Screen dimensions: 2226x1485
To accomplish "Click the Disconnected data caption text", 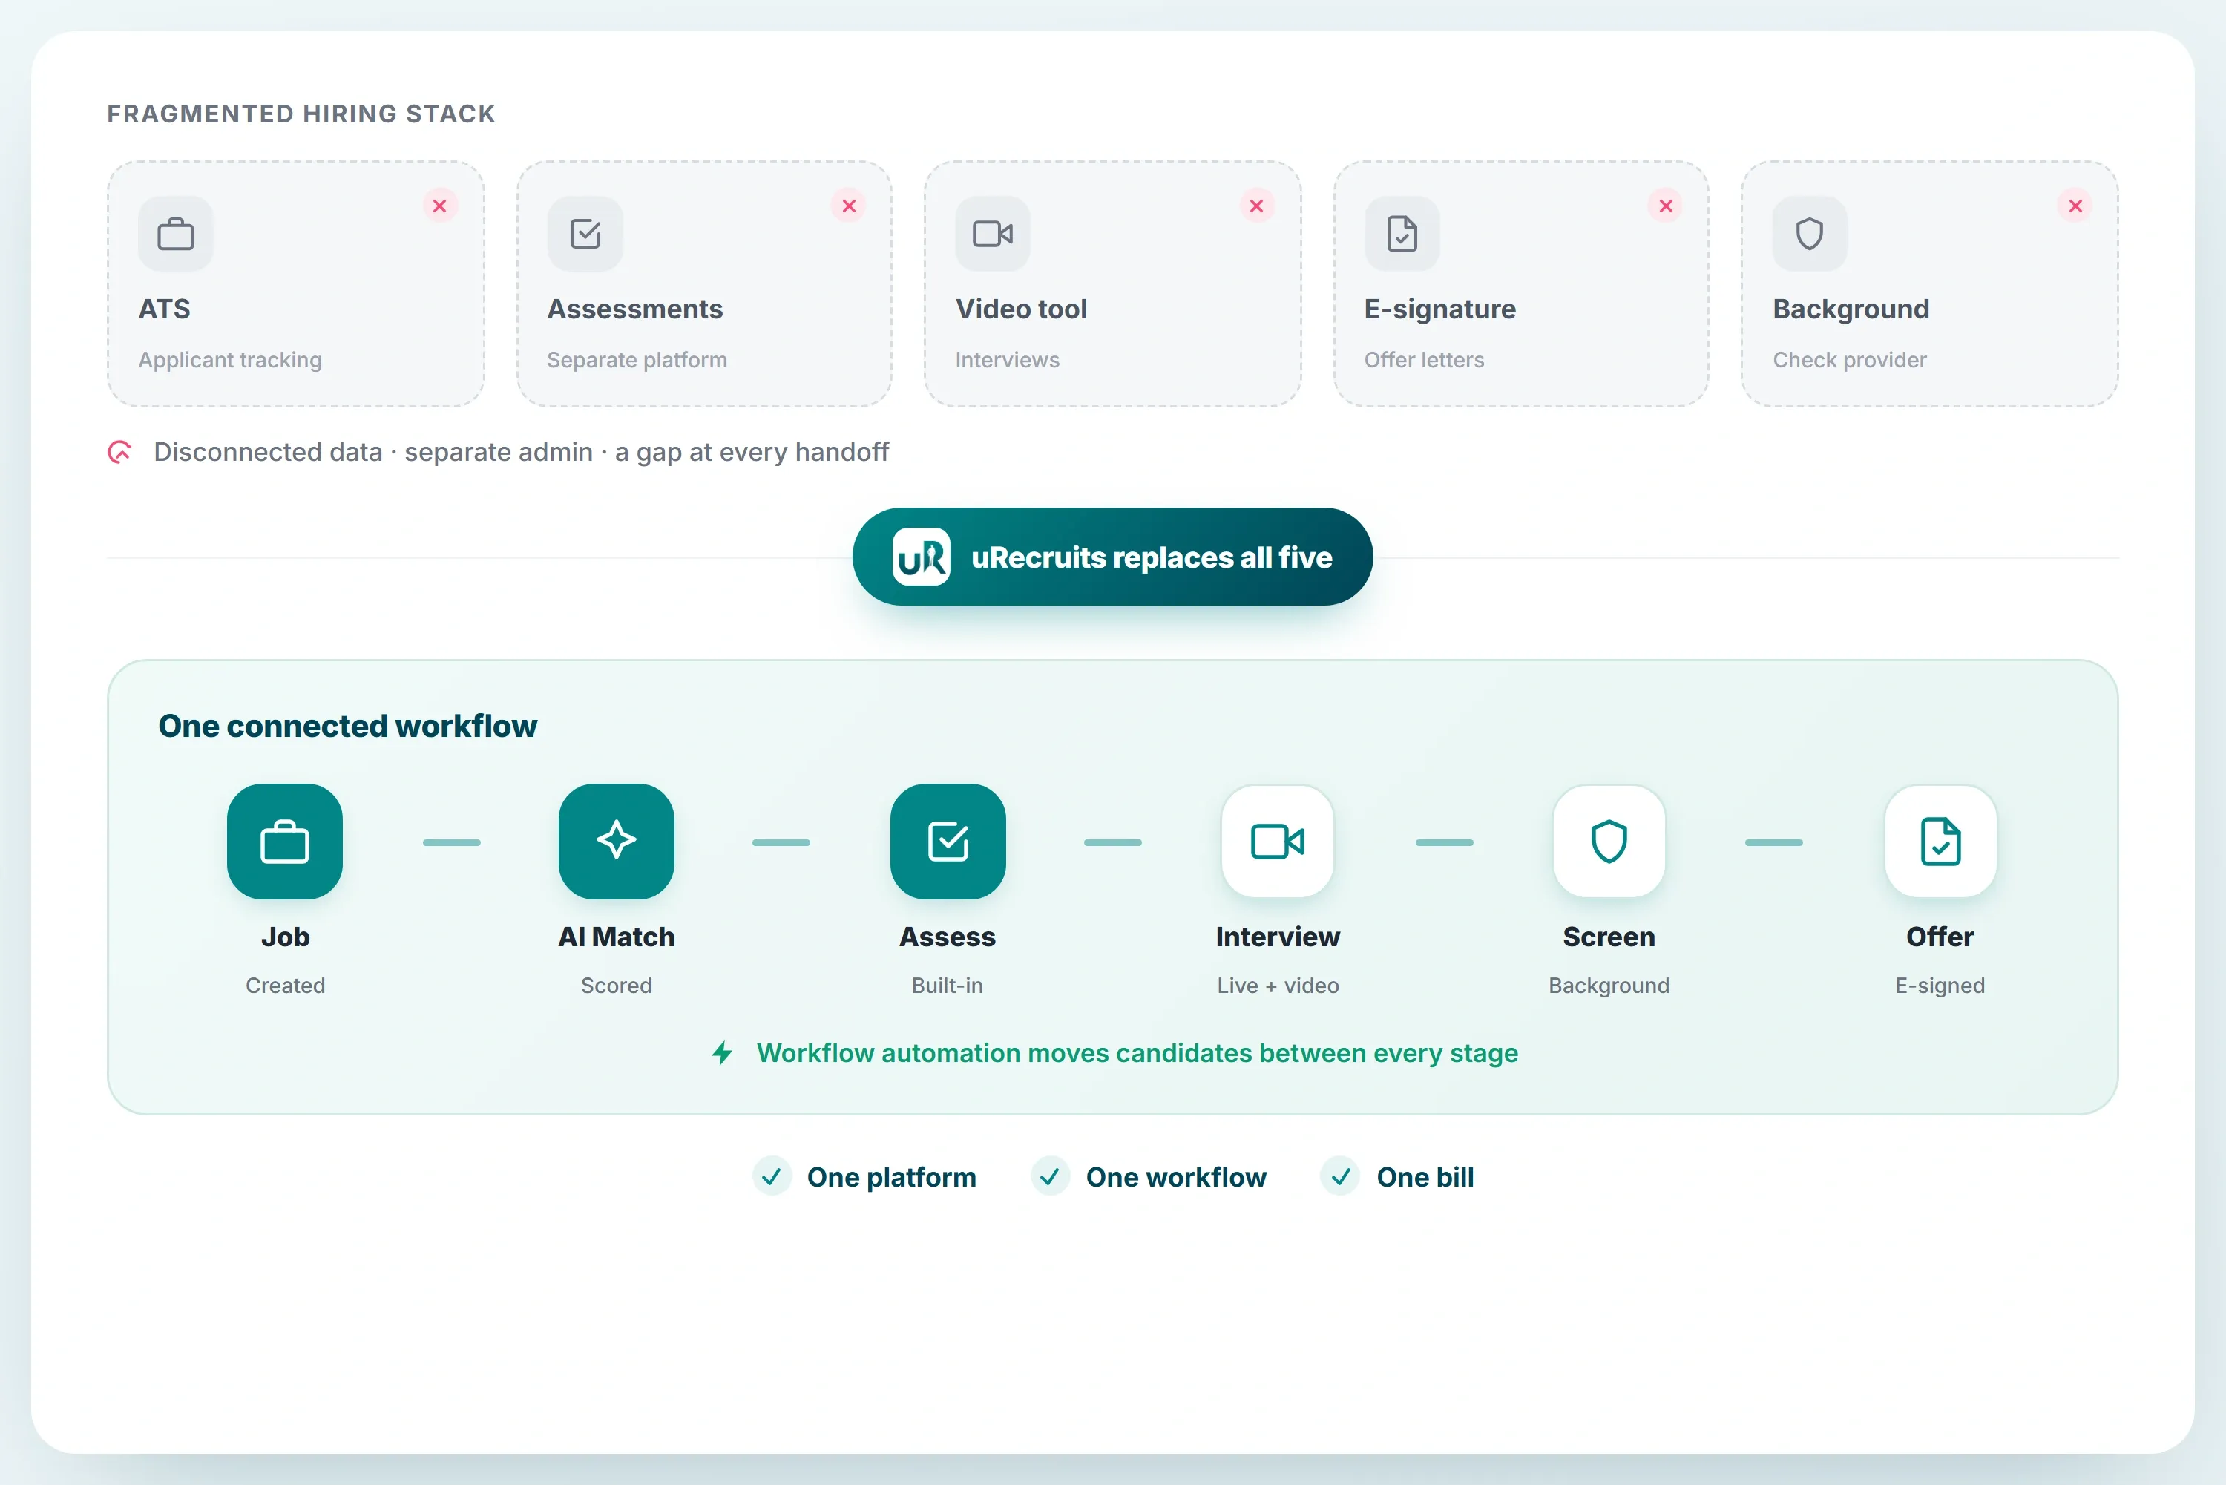I will tap(521, 452).
